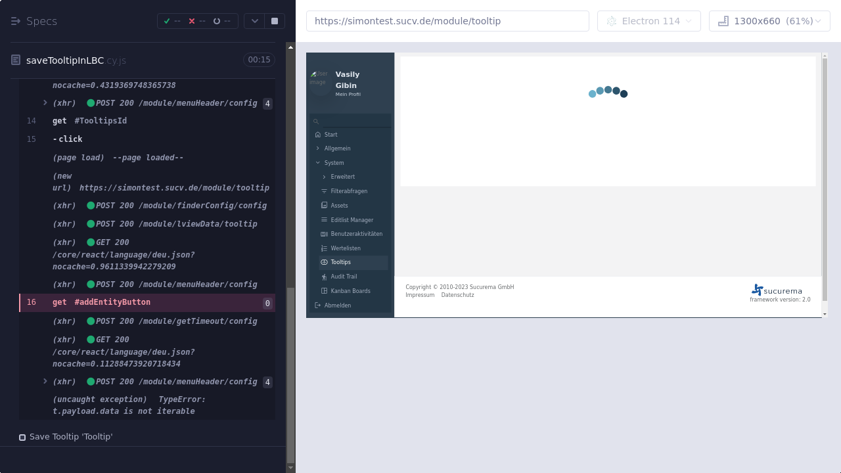Image resolution: width=841 pixels, height=473 pixels.
Task: Toggle the 'Save Tooltip' test status box
Action: tap(22, 437)
